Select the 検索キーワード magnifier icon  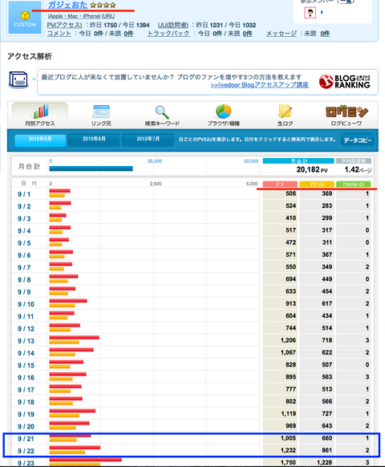click(x=162, y=112)
